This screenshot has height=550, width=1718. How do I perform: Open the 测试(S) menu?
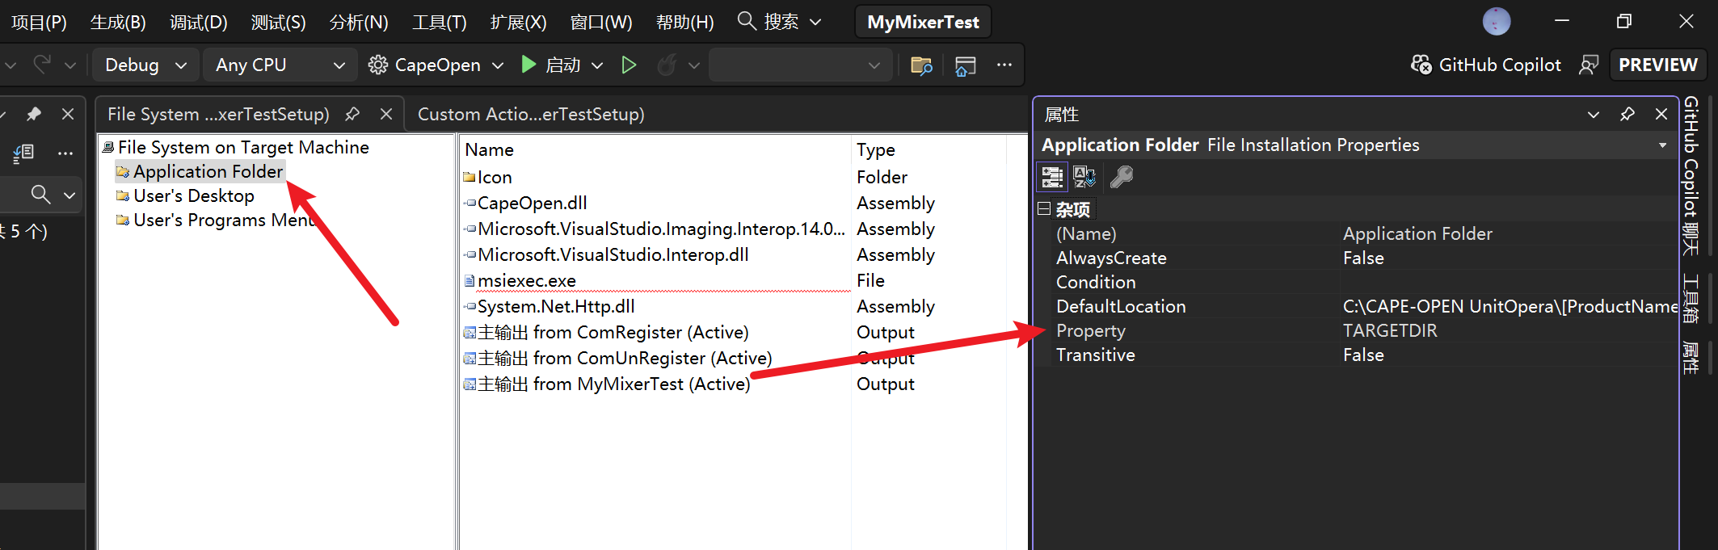(278, 22)
